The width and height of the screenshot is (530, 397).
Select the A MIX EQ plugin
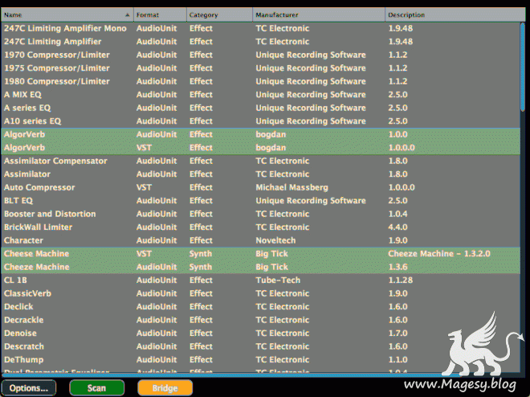[261, 95]
